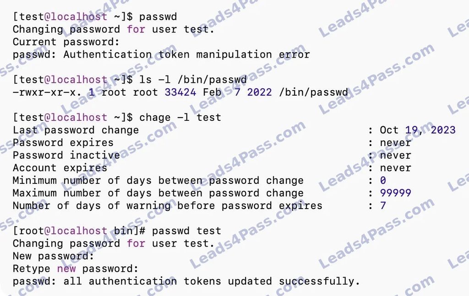Click the root prompt passwd test command
Screen dimensions: 469x296
point(186,231)
